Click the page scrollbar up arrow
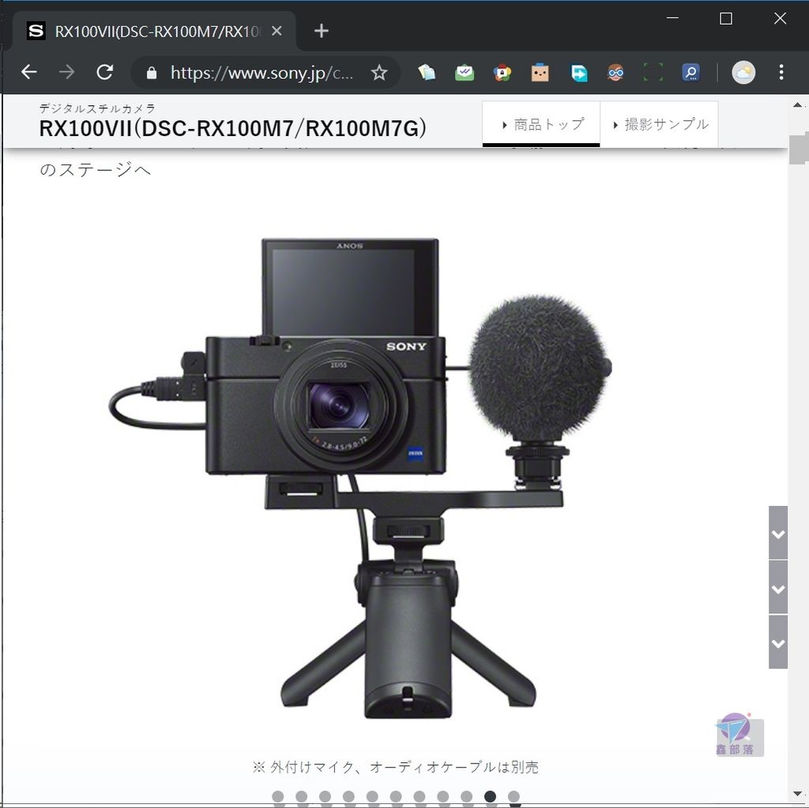The width and height of the screenshot is (809, 808). (x=798, y=105)
